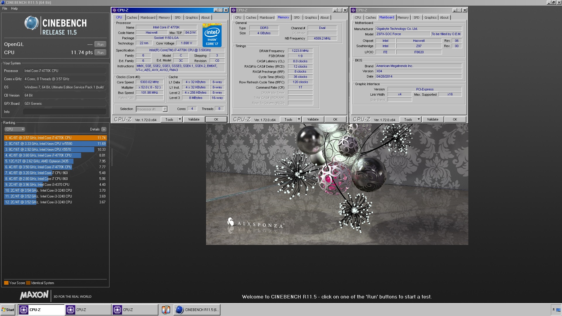Click OK in first CPU-Z window
562x316 pixels.
(216, 119)
